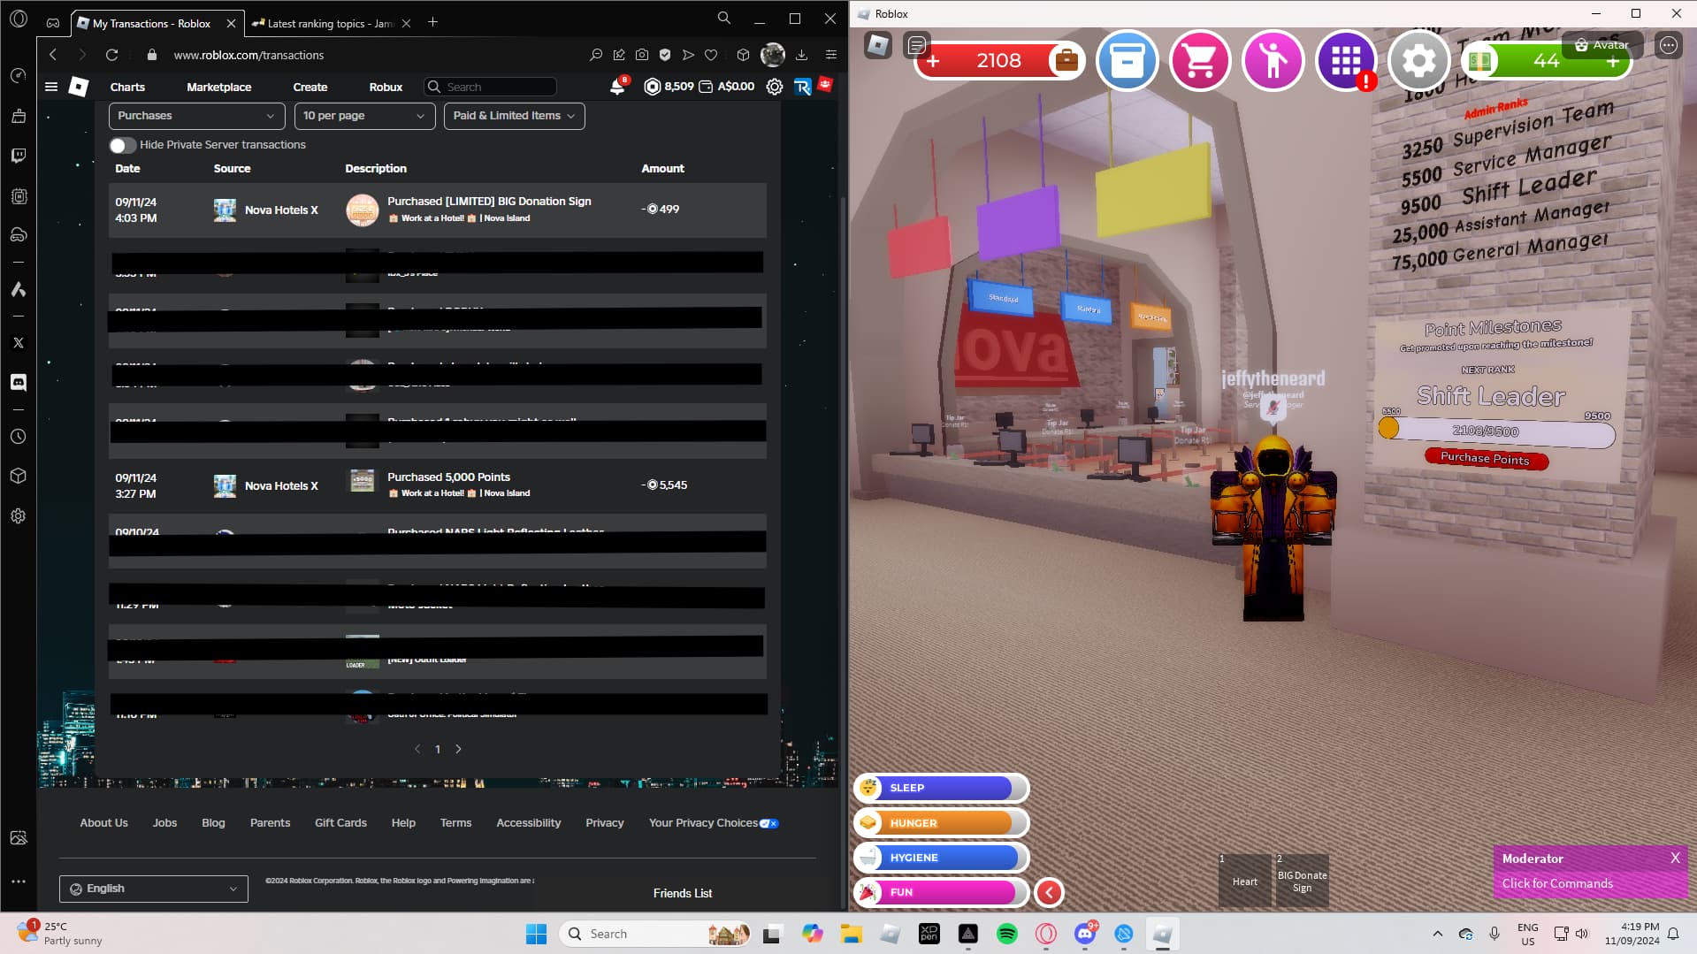Image resolution: width=1697 pixels, height=954 pixels.
Task: Open the character pose menu icon
Action: click(1273, 60)
